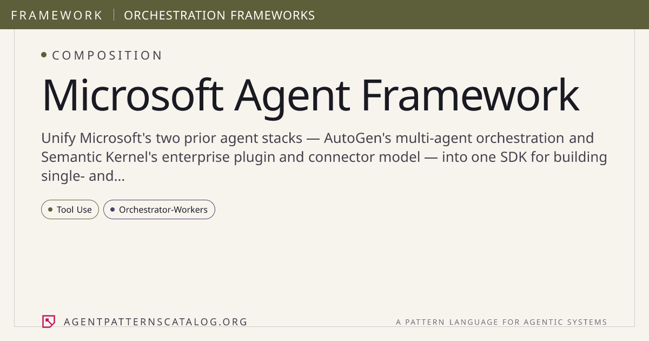Click the Agent Patterns Catalog logo icon
Image resolution: width=649 pixels, height=341 pixels.
[x=49, y=322]
